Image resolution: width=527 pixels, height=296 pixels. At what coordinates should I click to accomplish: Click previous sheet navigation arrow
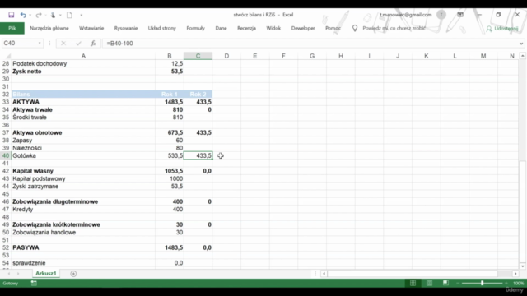(x=9, y=274)
